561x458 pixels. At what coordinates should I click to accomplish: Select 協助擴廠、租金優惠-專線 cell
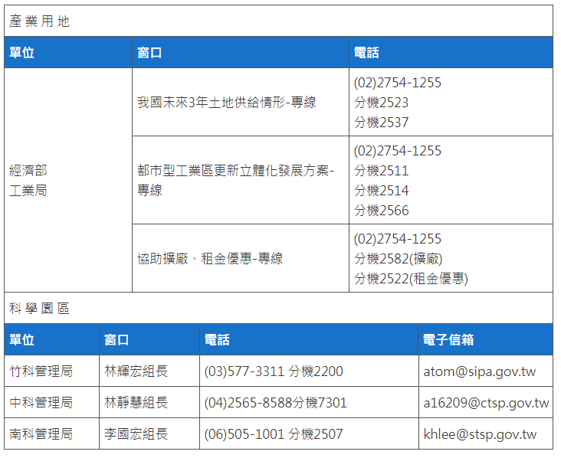tap(241, 259)
